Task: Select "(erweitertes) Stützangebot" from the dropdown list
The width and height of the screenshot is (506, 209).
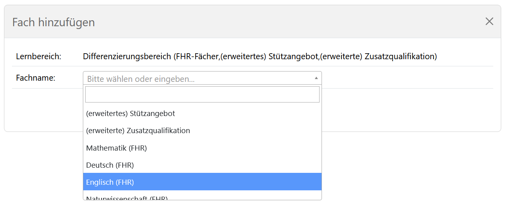Action: click(x=131, y=114)
